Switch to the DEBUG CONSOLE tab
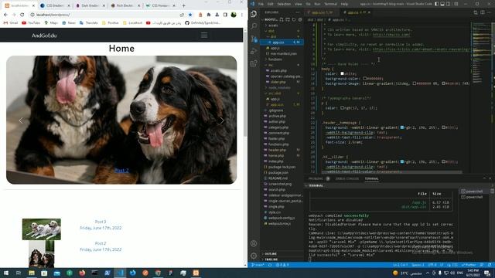 click(x=347, y=178)
